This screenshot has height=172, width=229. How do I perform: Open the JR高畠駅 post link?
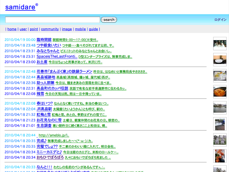pyautogui.click(x=44, y=109)
